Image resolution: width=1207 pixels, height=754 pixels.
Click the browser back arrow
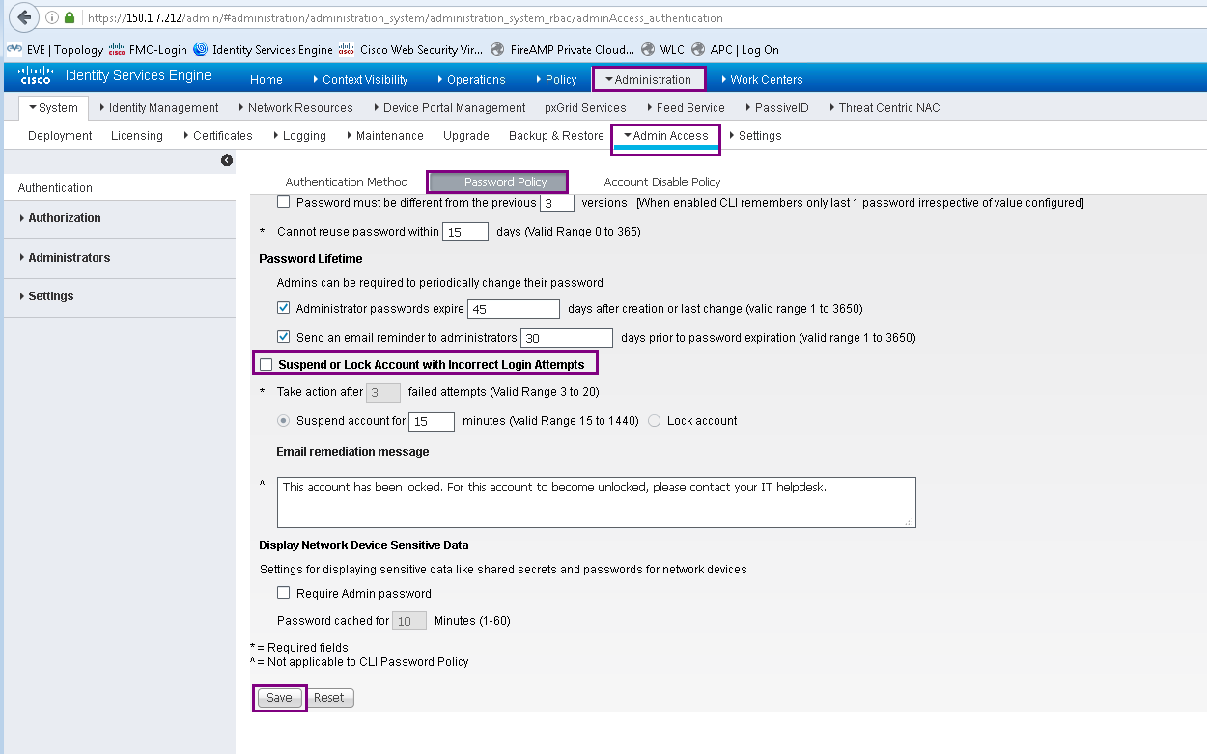[22, 16]
